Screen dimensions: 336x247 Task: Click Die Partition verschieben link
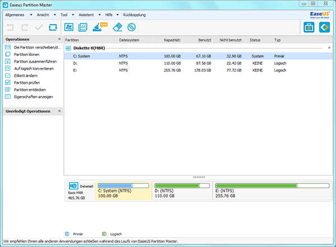[x=38, y=47]
